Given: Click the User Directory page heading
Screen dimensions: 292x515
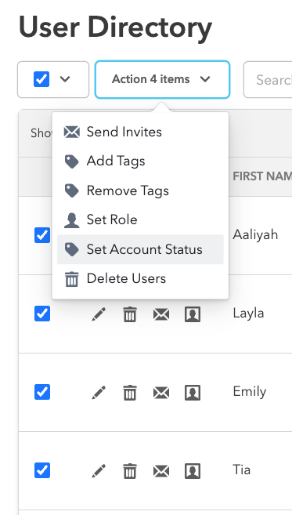Looking at the screenshot, I should tap(116, 27).
